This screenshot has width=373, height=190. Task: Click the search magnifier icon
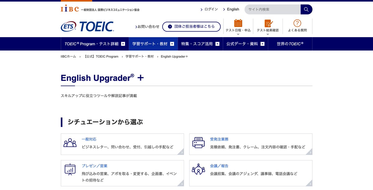[x=306, y=9]
